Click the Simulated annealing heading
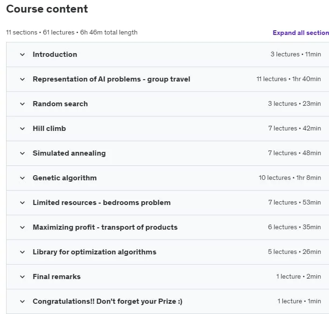 click(69, 153)
